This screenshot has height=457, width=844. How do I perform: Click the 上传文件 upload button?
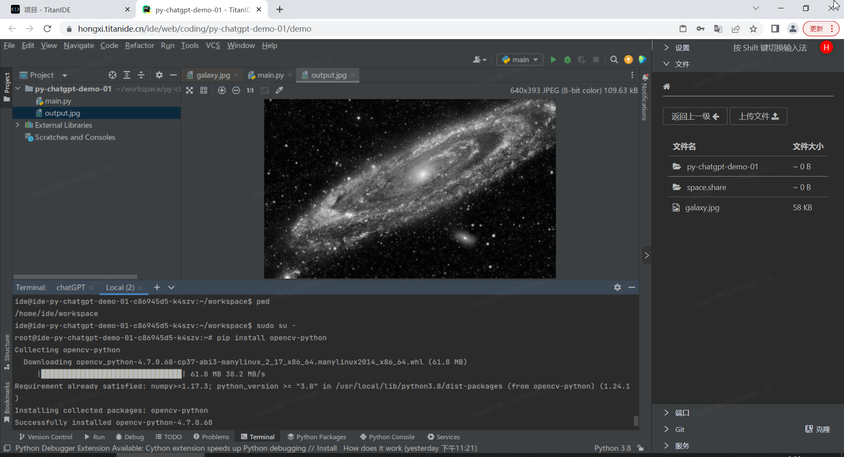click(758, 117)
